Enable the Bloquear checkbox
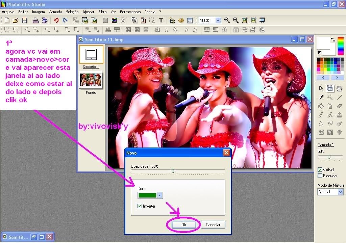This screenshot has height=243, width=346. pyautogui.click(x=320, y=176)
